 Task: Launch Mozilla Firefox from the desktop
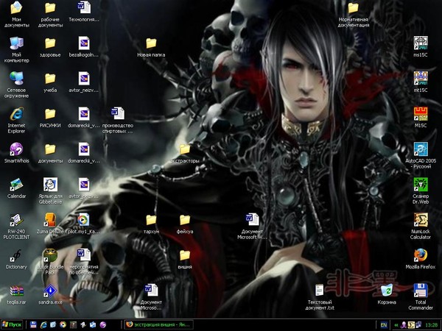click(421, 259)
